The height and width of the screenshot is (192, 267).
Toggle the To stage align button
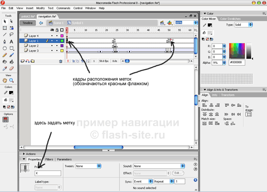tap(249, 114)
